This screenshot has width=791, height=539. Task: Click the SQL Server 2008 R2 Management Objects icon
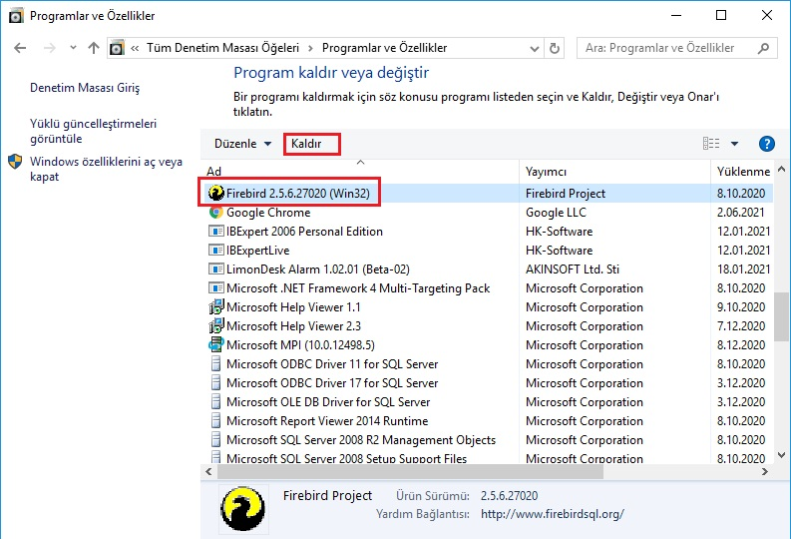[x=215, y=439]
